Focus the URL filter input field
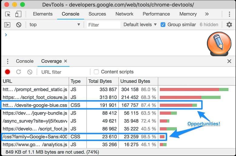 tap(64, 72)
